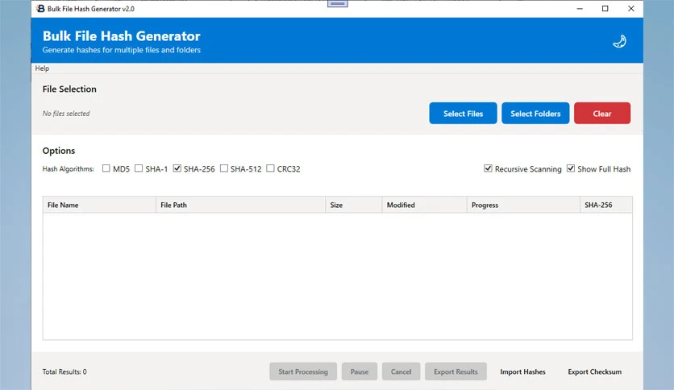Image resolution: width=674 pixels, height=390 pixels.
Task: Maximize the application window
Action: tap(605, 9)
